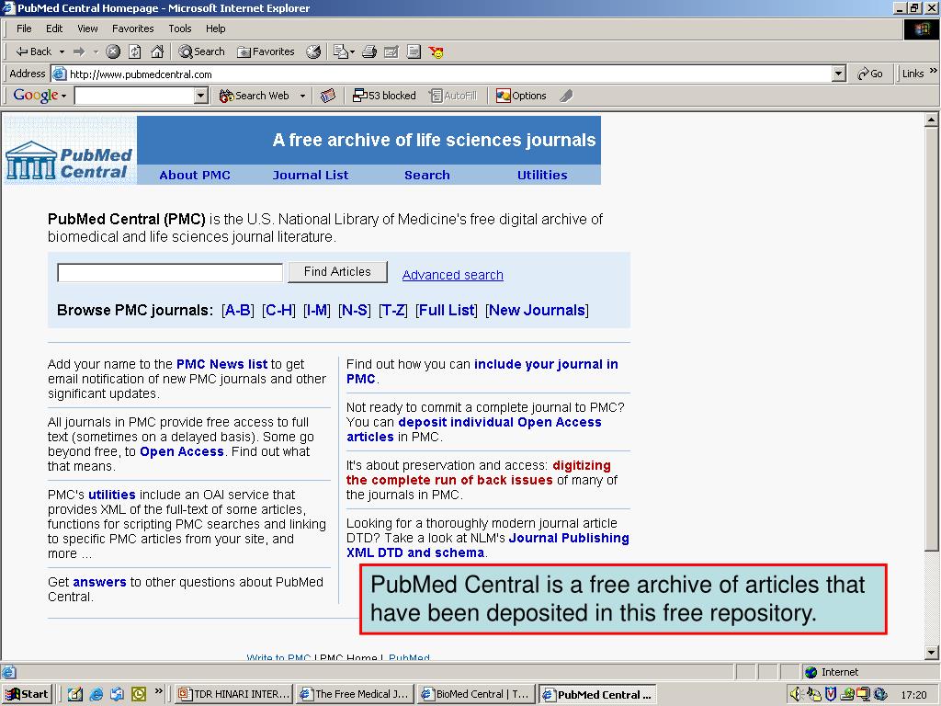941x706 pixels.
Task: Expand the Address bar dropdown
Action: (x=839, y=74)
